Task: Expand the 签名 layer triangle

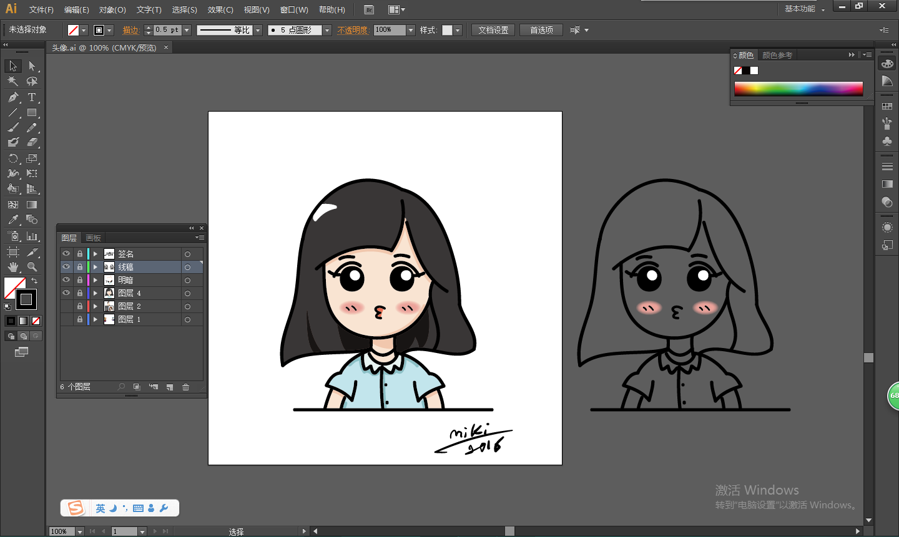Action: 96,254
